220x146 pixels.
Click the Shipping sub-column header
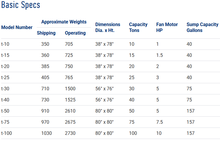(46, 33)
